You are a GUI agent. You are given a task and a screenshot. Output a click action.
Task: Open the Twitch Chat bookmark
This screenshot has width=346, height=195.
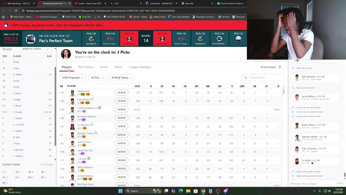point(69,17)
